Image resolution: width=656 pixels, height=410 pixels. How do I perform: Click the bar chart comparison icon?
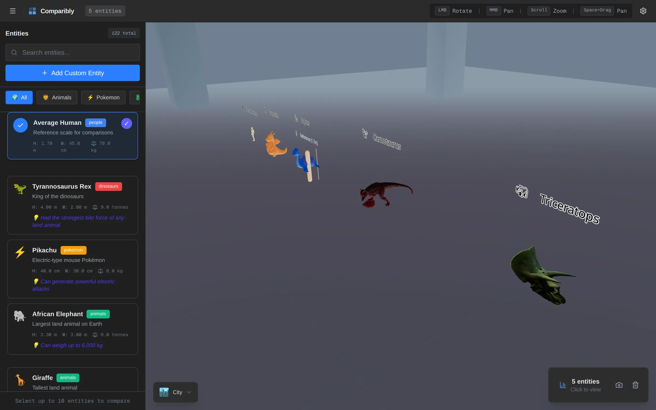[563, 385]
